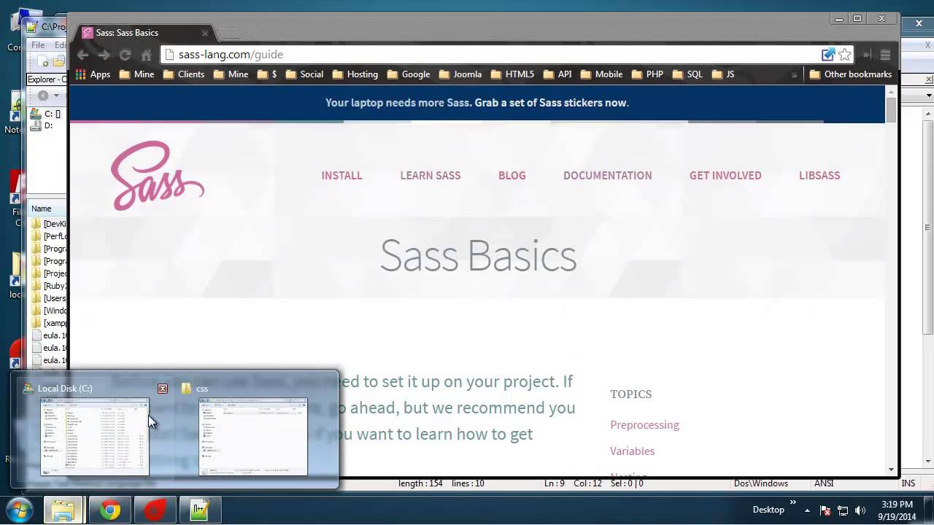Click the Sass logo

coord(158,176)
